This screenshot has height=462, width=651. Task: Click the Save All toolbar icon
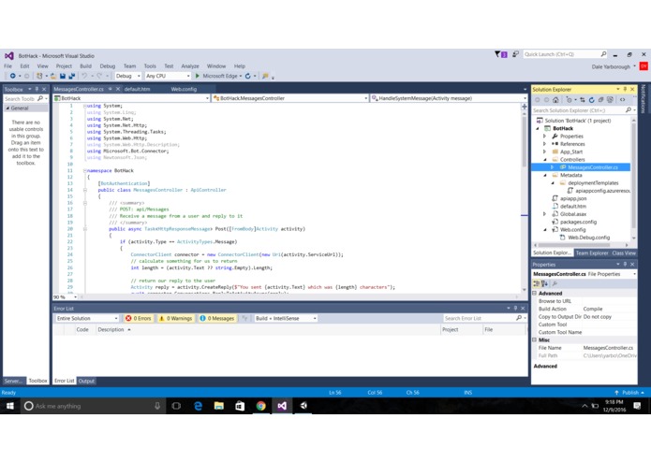click(72, 77)
